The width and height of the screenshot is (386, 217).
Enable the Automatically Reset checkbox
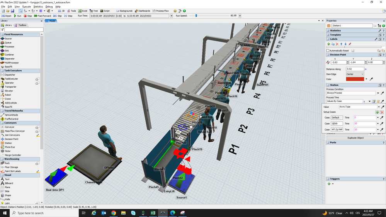point(328,51)
